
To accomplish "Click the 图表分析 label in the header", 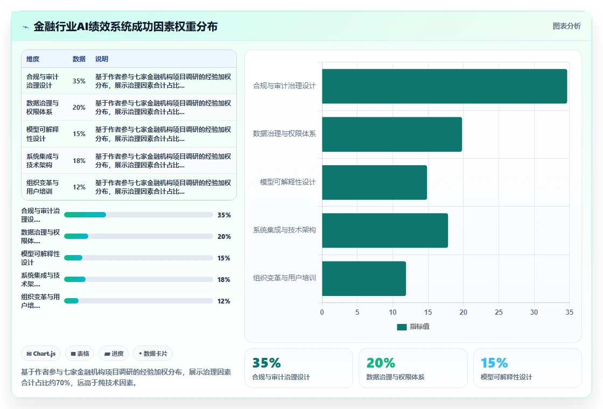I will point(566,26).
